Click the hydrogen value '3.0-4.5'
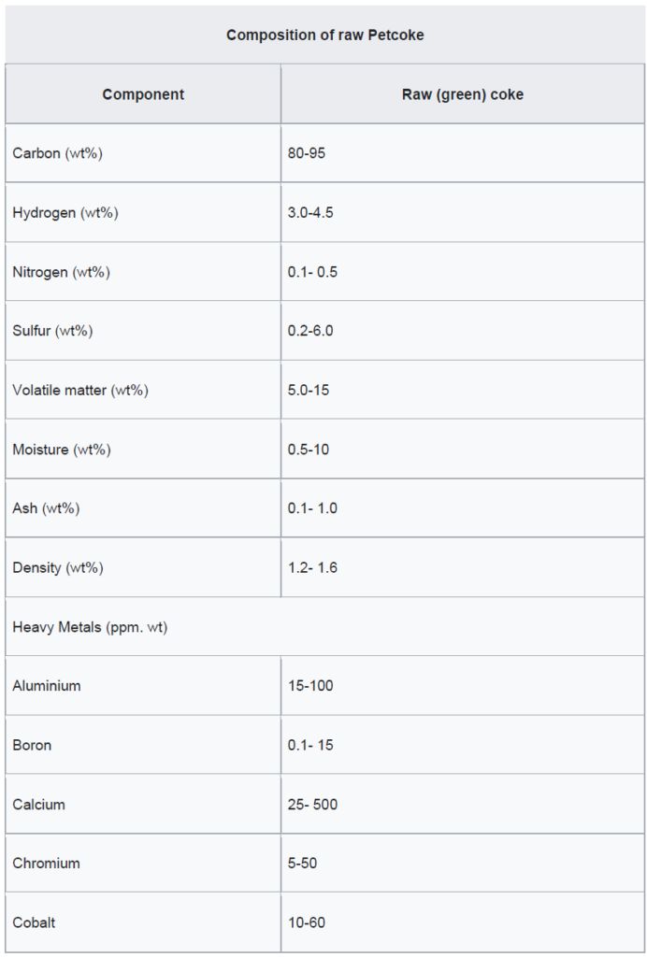Image resolution: width=647 pixels, height=957 pixels. 310,213
